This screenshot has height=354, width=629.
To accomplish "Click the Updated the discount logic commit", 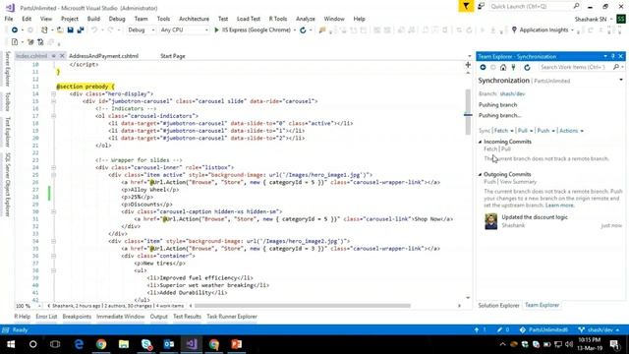I will [535, 217].
